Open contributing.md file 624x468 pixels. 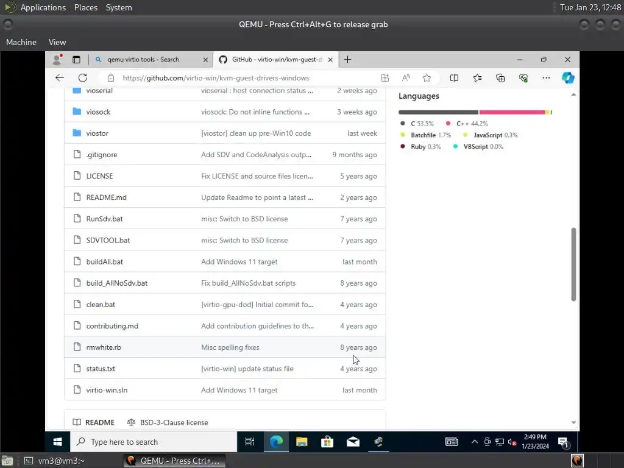pyautogui.click(x=112, y=326)
